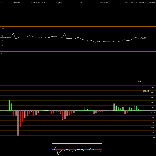Click the -10 label in mini chart

tap(100, 152)
